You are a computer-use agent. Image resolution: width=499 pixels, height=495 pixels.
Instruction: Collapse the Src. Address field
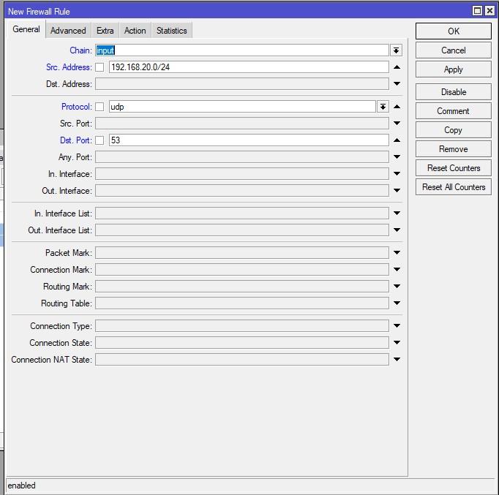point(397,67)
